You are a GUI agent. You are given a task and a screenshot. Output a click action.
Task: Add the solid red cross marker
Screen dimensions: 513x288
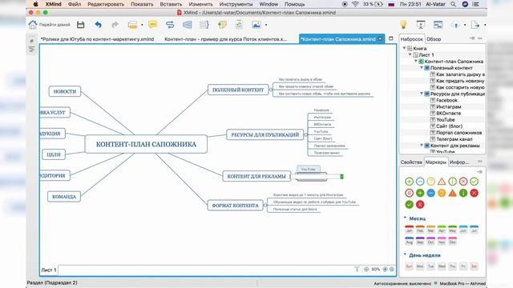(474, 193)
